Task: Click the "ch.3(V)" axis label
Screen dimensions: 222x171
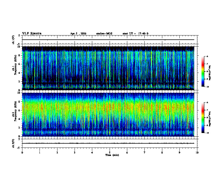Action: tap(13, 143)
